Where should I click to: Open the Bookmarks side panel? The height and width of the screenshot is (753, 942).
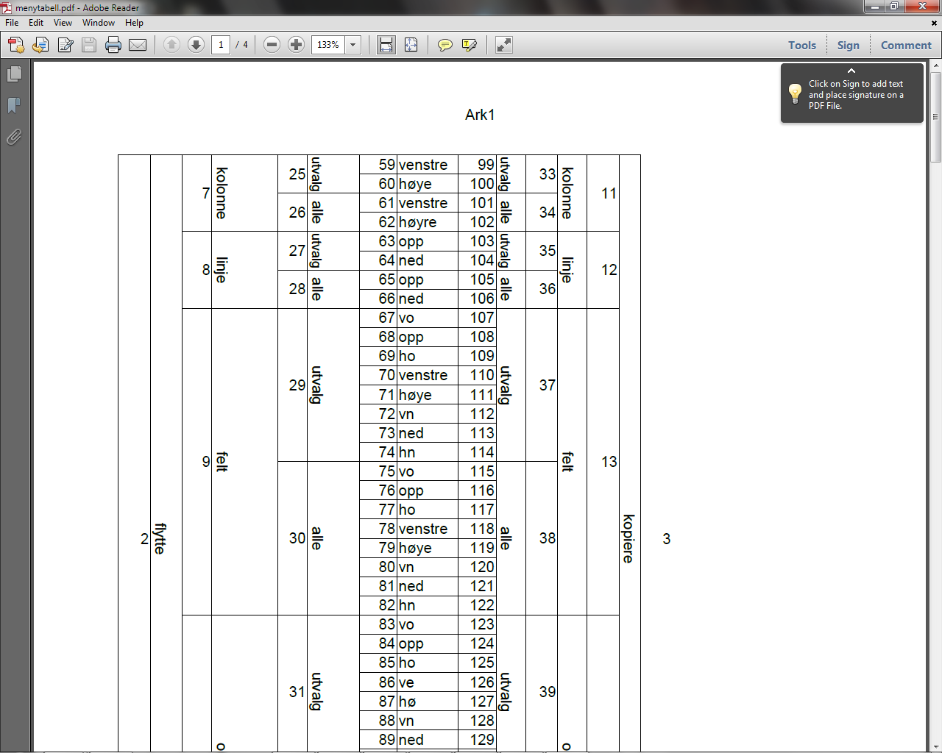tap(14, 105)
